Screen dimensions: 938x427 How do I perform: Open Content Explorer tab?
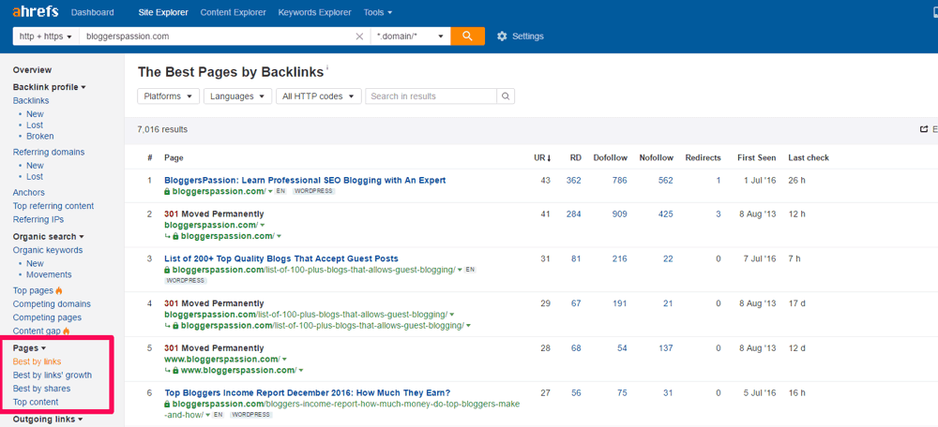(233, 12)
